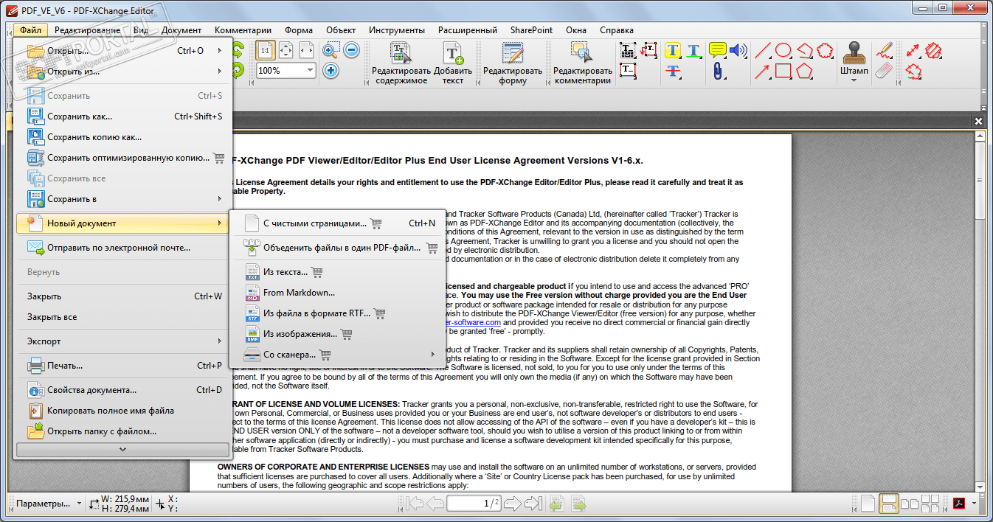
Task: Toggle the 1:1 actual size view
Action: (265, 51)
